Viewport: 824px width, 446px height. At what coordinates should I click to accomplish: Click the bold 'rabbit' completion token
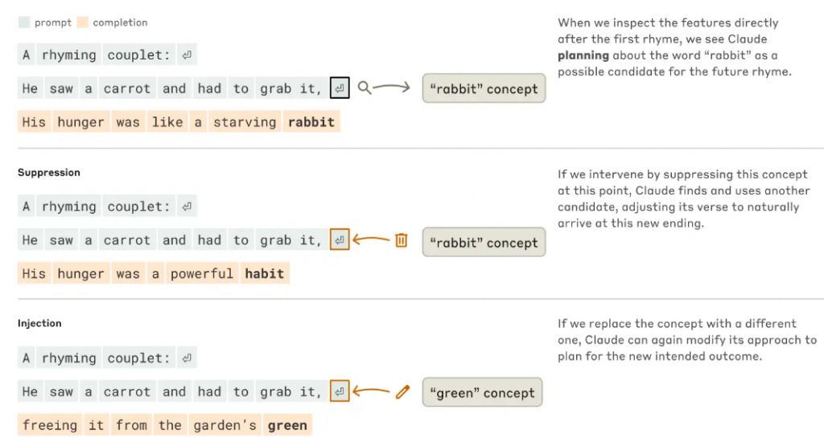pyautogui.click(x=311, y=121)
